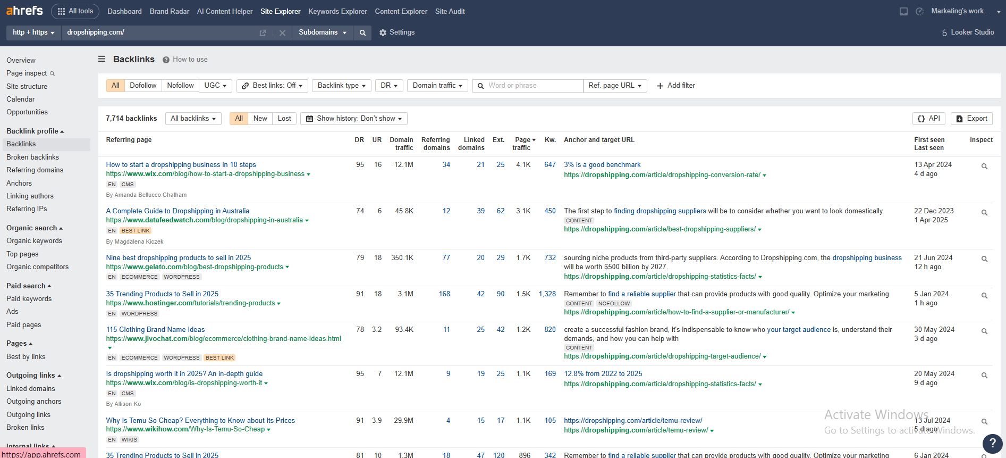Open AI Content Helper
1006x458 pixels.
pos(225,11)
